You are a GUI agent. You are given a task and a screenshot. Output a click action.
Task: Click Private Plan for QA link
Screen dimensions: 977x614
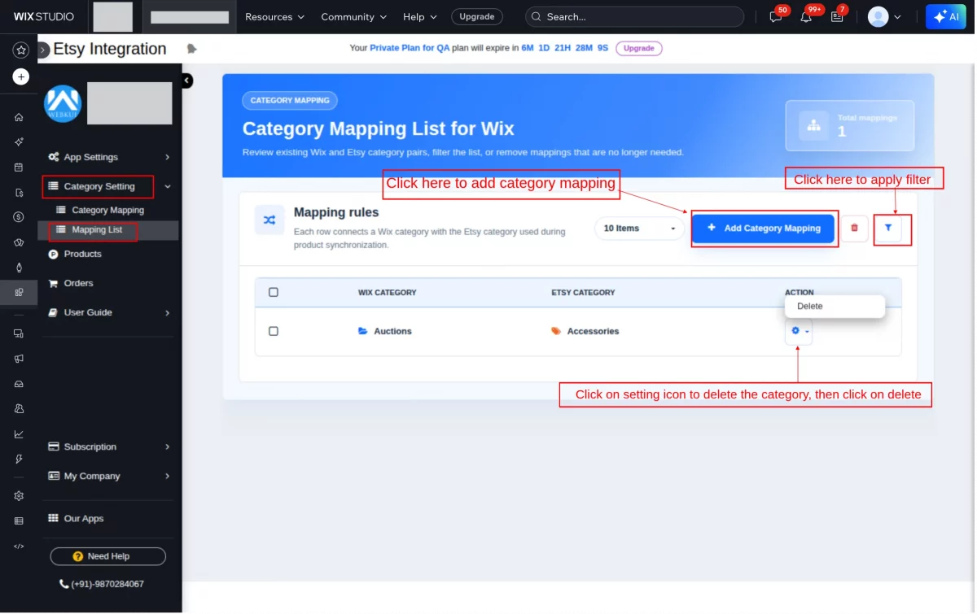(x=410, y=48)
